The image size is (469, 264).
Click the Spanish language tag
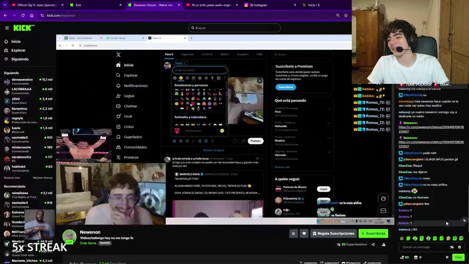105,243
